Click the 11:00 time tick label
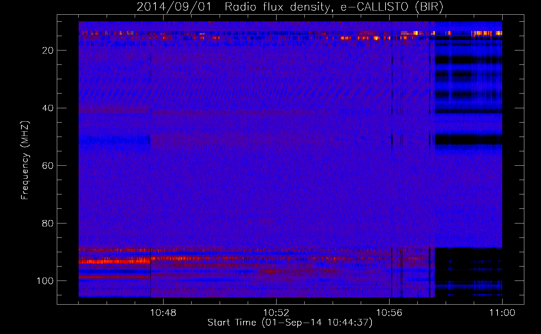Viewport: 541px width, 334px height. click(x=502, y=313)
